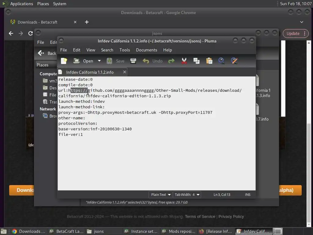The width and height of the screenshot is (313, 235).
Task: Click Privacy Policy link on Betacraft page
Action: (231, 216)
